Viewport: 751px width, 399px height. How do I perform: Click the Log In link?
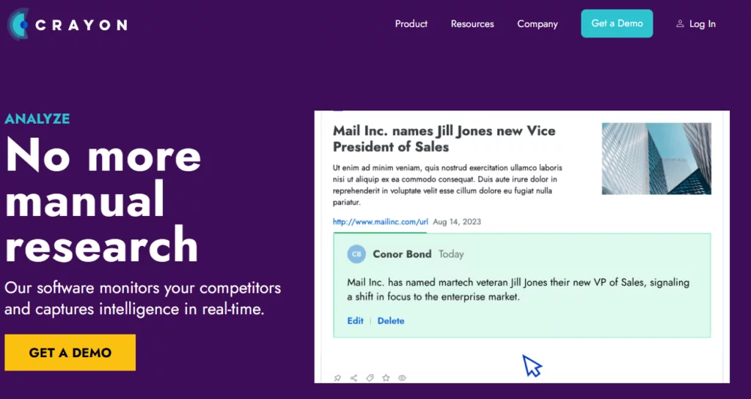coord(702,24)
